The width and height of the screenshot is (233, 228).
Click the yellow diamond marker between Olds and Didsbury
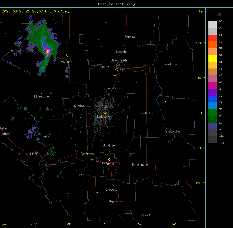105,113
